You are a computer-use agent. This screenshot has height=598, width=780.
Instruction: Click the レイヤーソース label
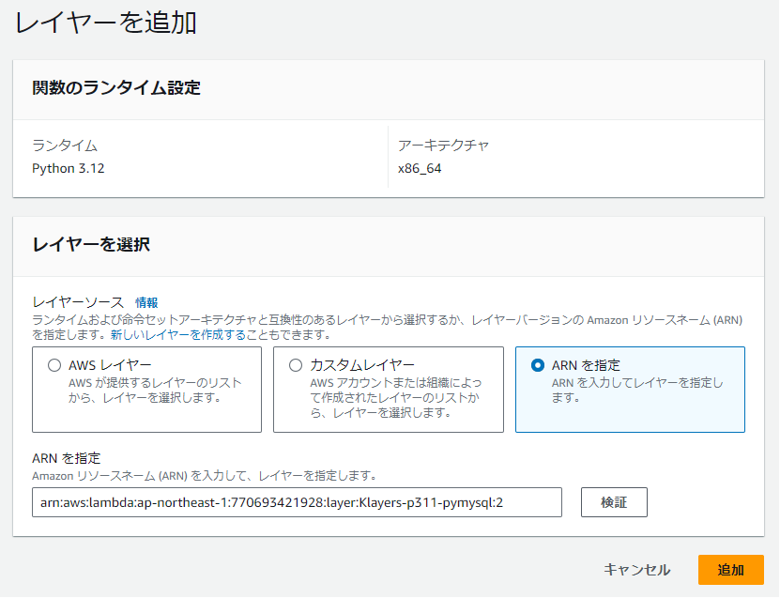pos(78,302)
